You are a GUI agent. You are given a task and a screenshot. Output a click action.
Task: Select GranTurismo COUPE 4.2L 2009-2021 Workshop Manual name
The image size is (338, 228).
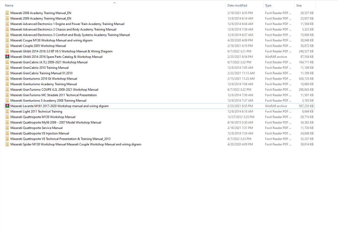pyautogui.click(x=54, y=89)
